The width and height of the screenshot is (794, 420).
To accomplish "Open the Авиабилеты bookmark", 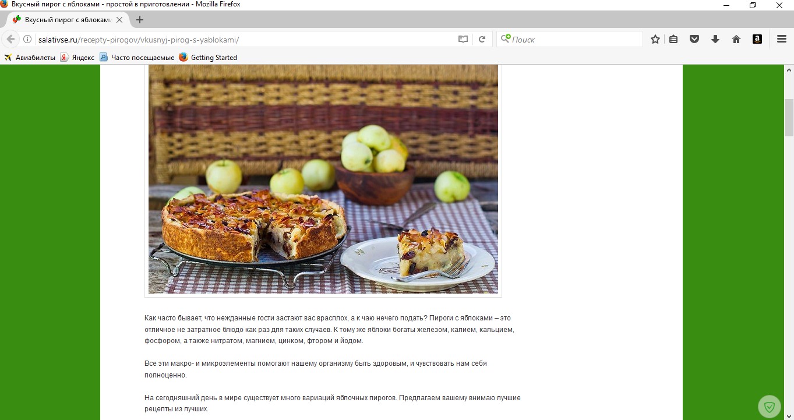I will point(30,57).
